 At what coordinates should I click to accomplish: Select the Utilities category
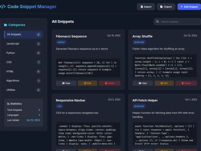[23, 90]
